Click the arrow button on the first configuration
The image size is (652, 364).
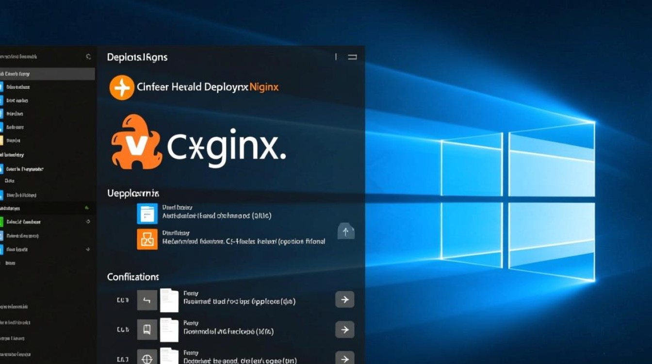[x=345, y=299]
